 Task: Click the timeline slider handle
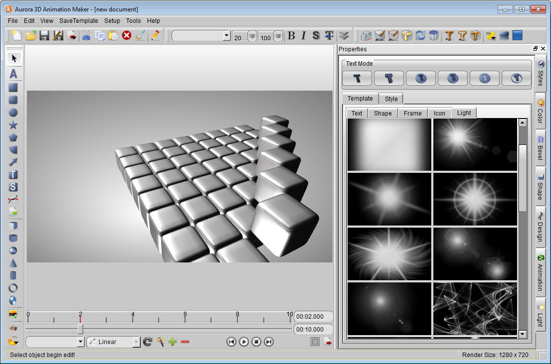tap(80, 329)
